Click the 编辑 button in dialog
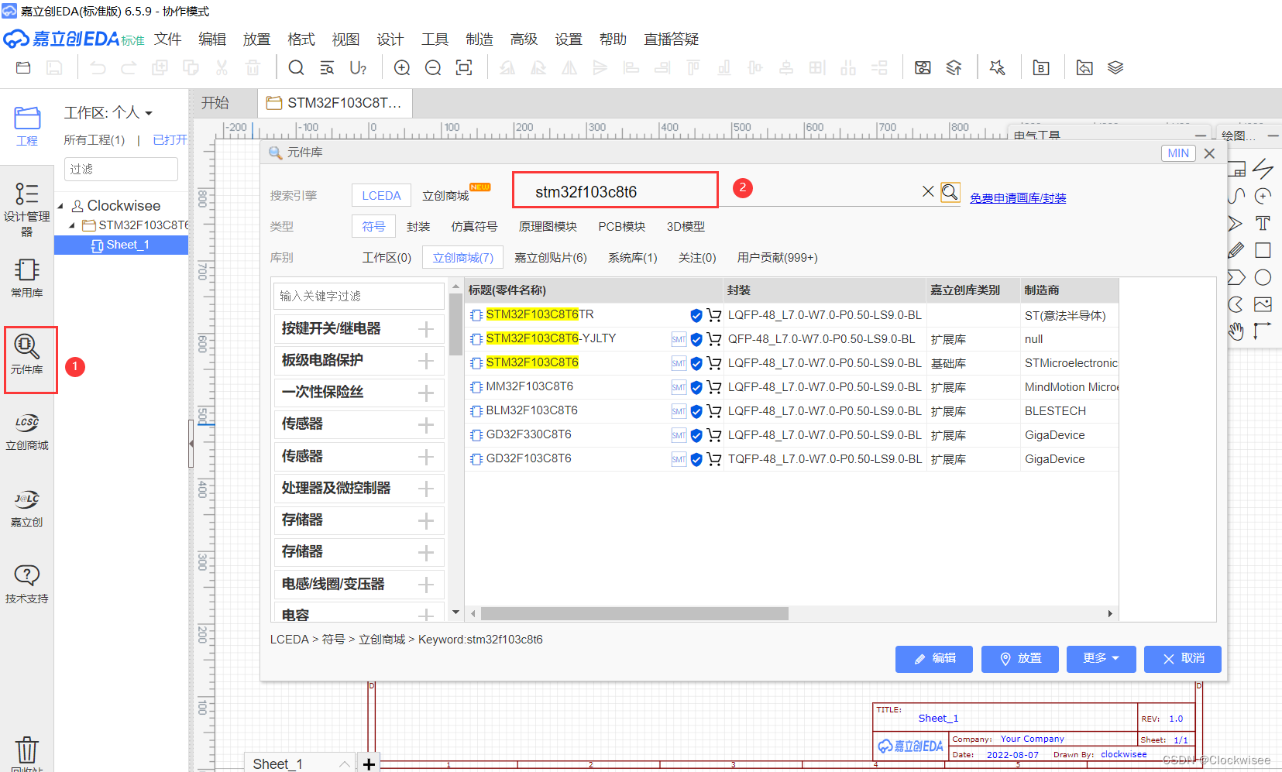The image size is (1282, 772). click(x=934, y=658)
